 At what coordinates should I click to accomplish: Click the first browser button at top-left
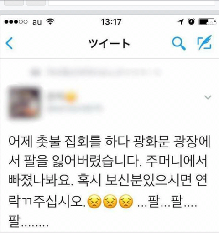(x=14, y=3)
